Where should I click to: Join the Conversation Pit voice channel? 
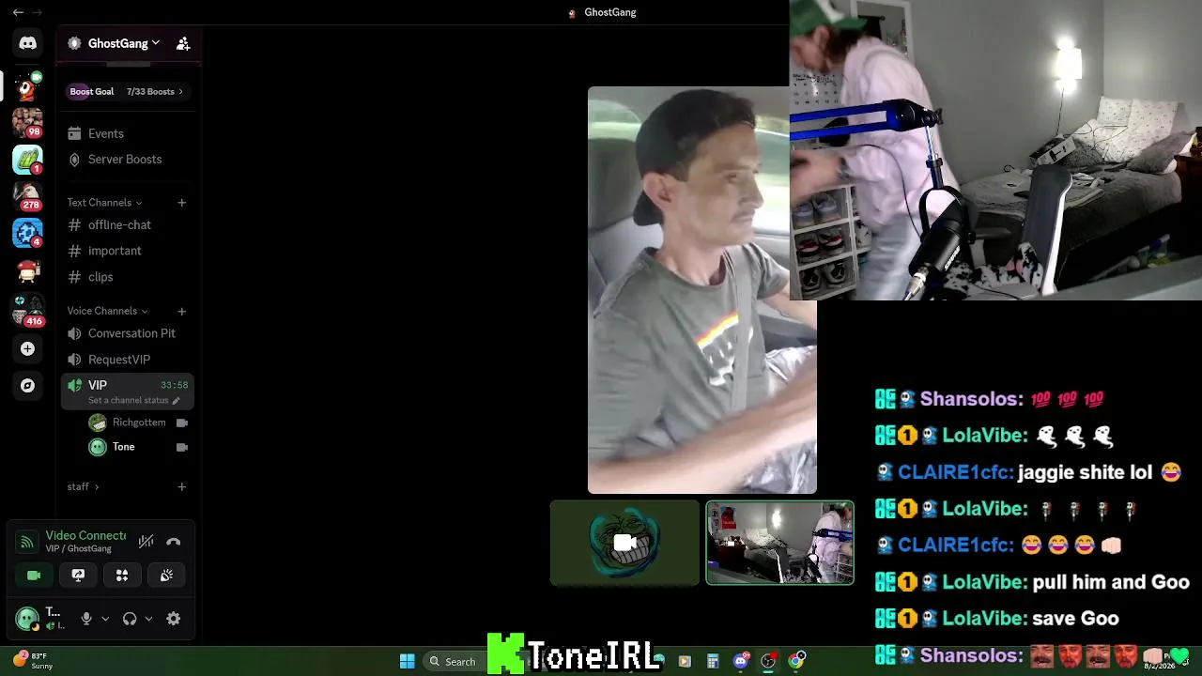(x=128, y=333)
